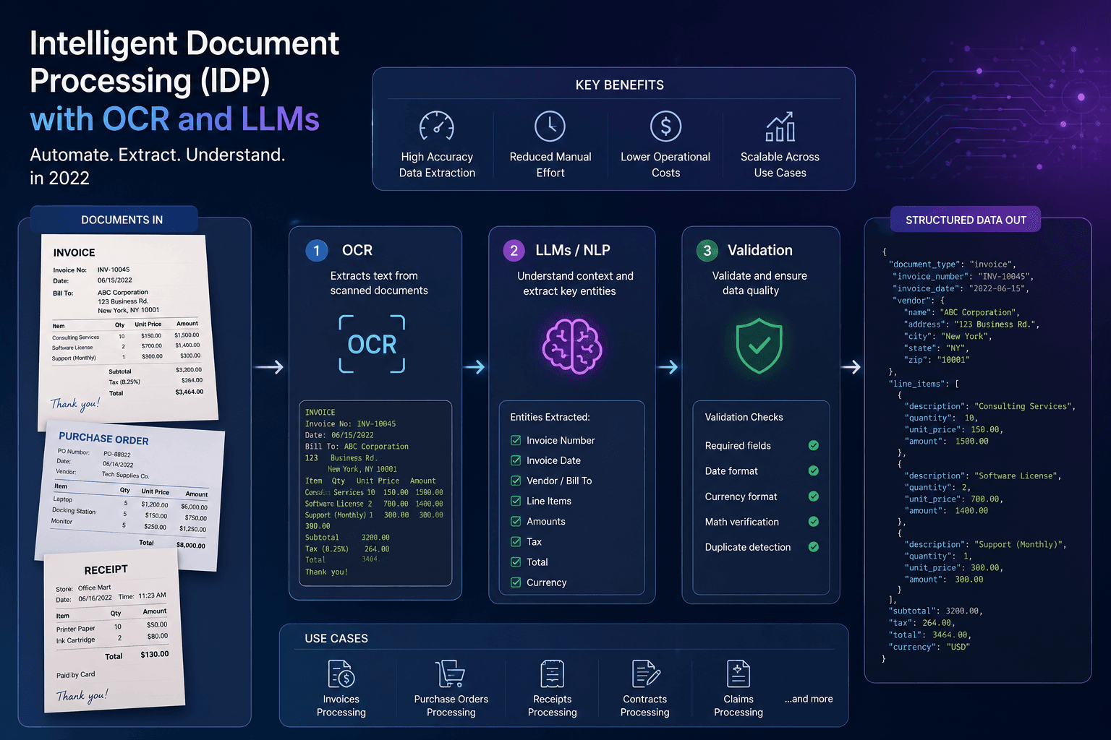Open the RECEIPT document thumbnail
Viewport: 1111px width, 740px height.
114,630
